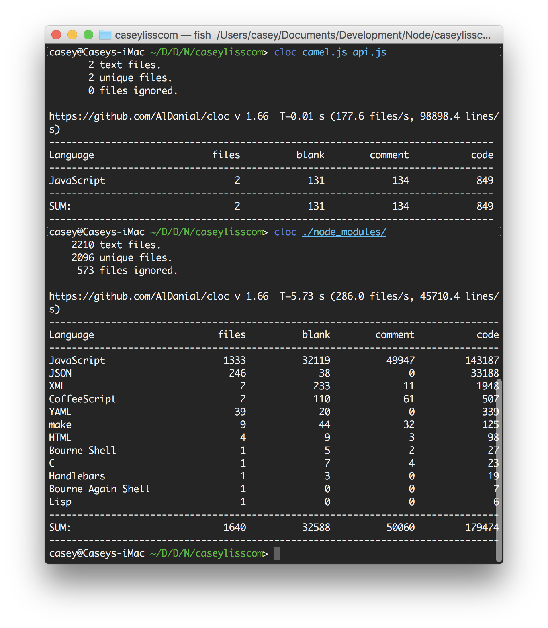The width and height of the screenshot is (548, 628).
Task: Click the 'Handlebars' row label
Action: point(77,476)
